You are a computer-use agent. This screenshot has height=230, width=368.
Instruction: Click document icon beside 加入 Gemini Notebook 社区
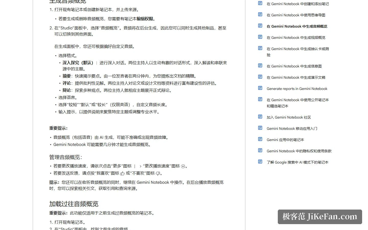pyautogui.click(x=260, y=117)
